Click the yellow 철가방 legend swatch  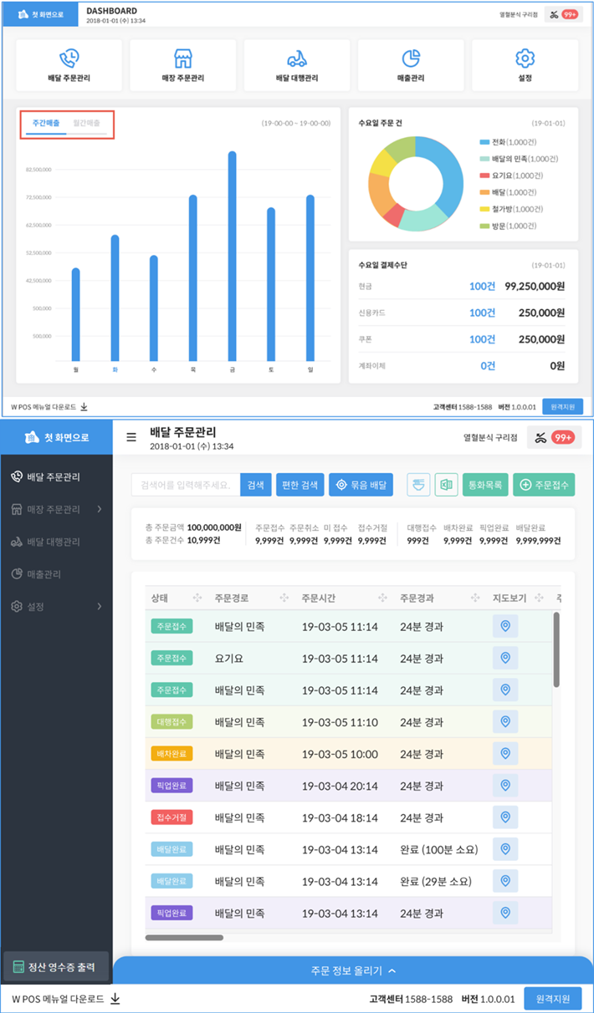click(485, 209)
